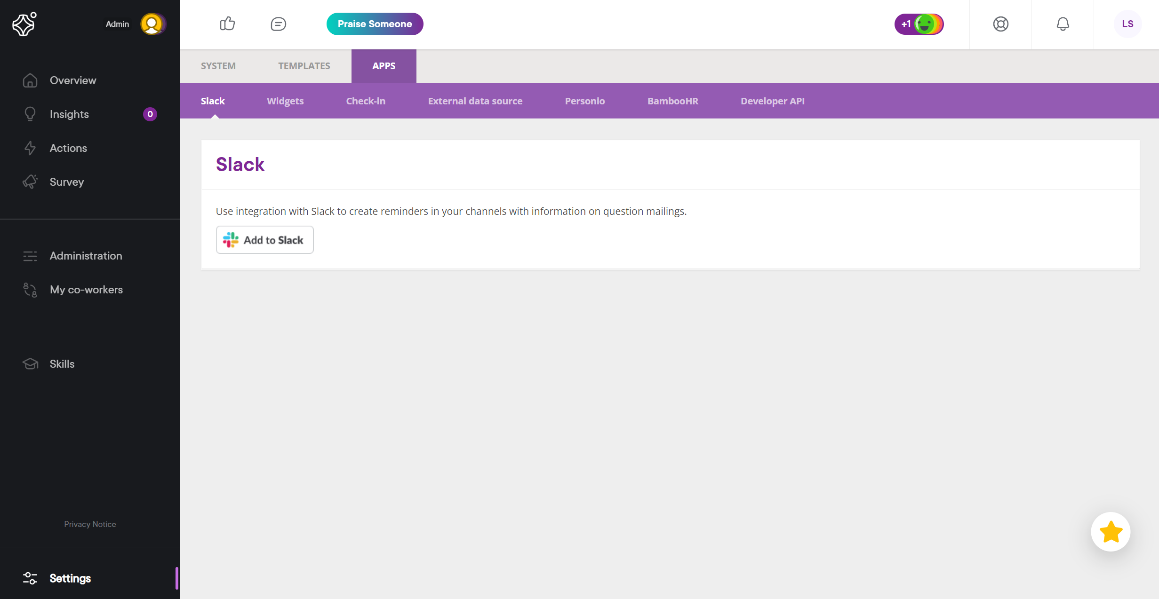Image resolution: width=1159 pixels, height=599 pixels.
Task: Open the BambooHR sub-tab
Action: [673, 101]
